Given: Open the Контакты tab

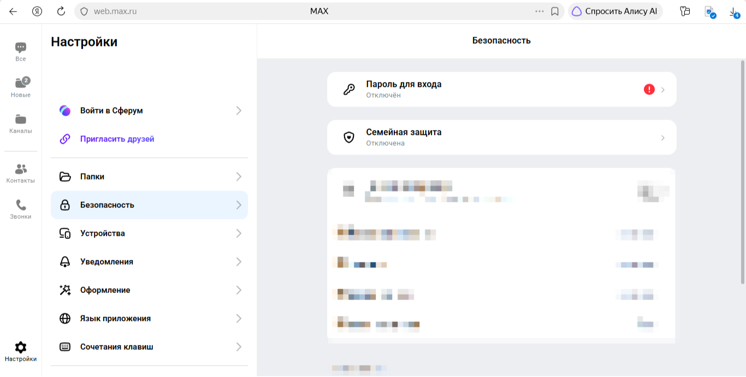Looking at the screenshot, I should pos(21,173).
